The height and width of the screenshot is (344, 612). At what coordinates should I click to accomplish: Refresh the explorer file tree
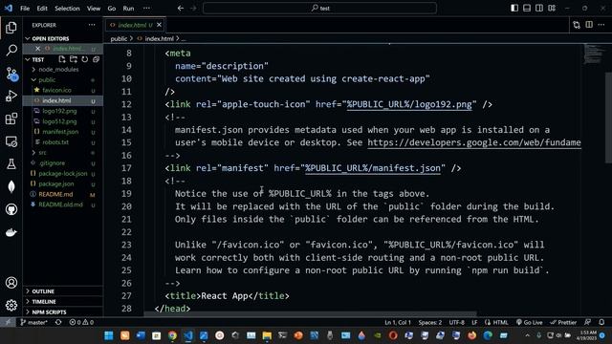(x=85, y=59)
